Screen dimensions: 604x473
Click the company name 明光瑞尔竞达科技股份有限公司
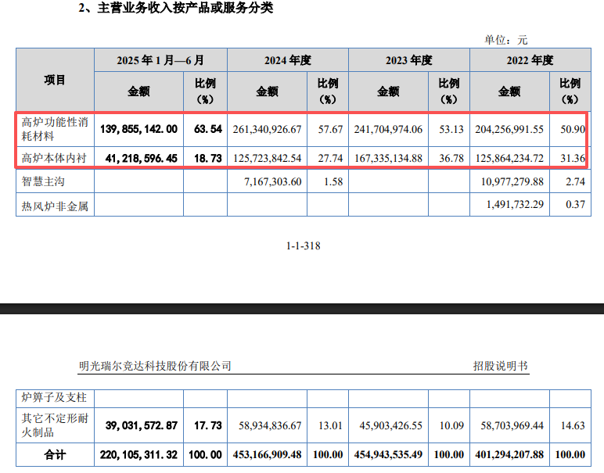click(155, 366)
